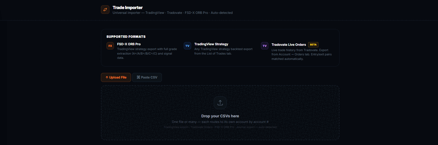This screenshot has height=145, width=438.
Task: Click the 'List of Trades tab' description text
Action: pyautogui.click(x=223, y=51)
